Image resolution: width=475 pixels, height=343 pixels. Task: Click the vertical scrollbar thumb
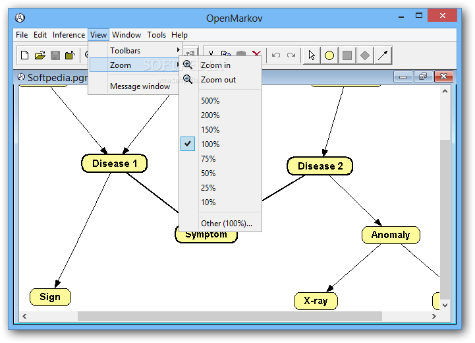coord(445,219)
